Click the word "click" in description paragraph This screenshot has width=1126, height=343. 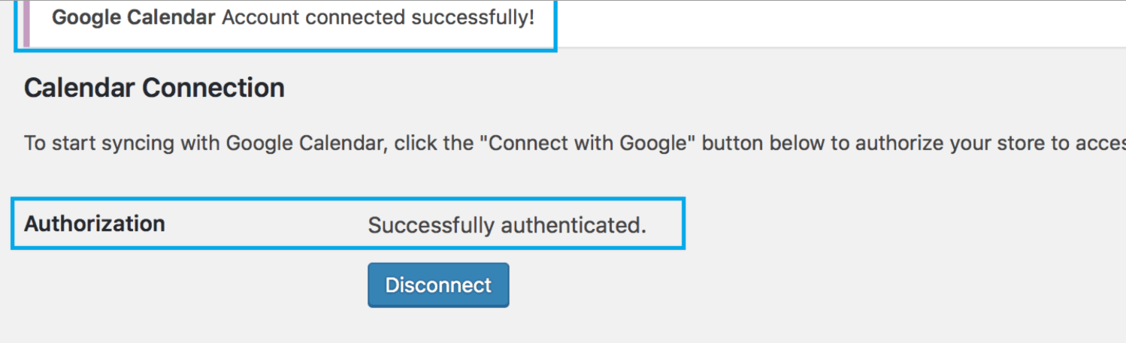420,143
